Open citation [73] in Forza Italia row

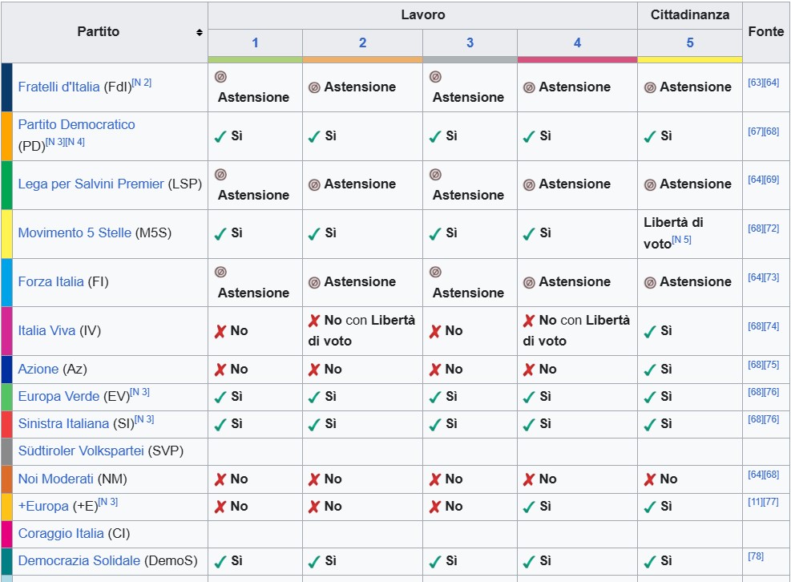click(771, 277)
